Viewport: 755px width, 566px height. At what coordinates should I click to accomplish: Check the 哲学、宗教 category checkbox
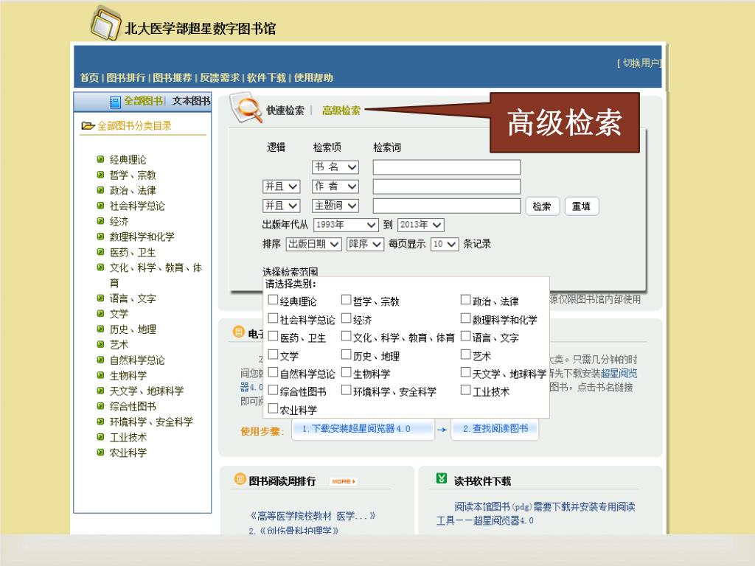click(x=346, y=300)
